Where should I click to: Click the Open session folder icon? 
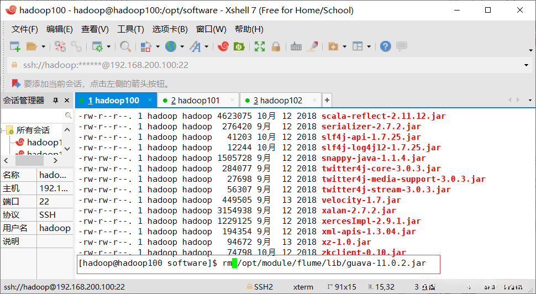32,46
